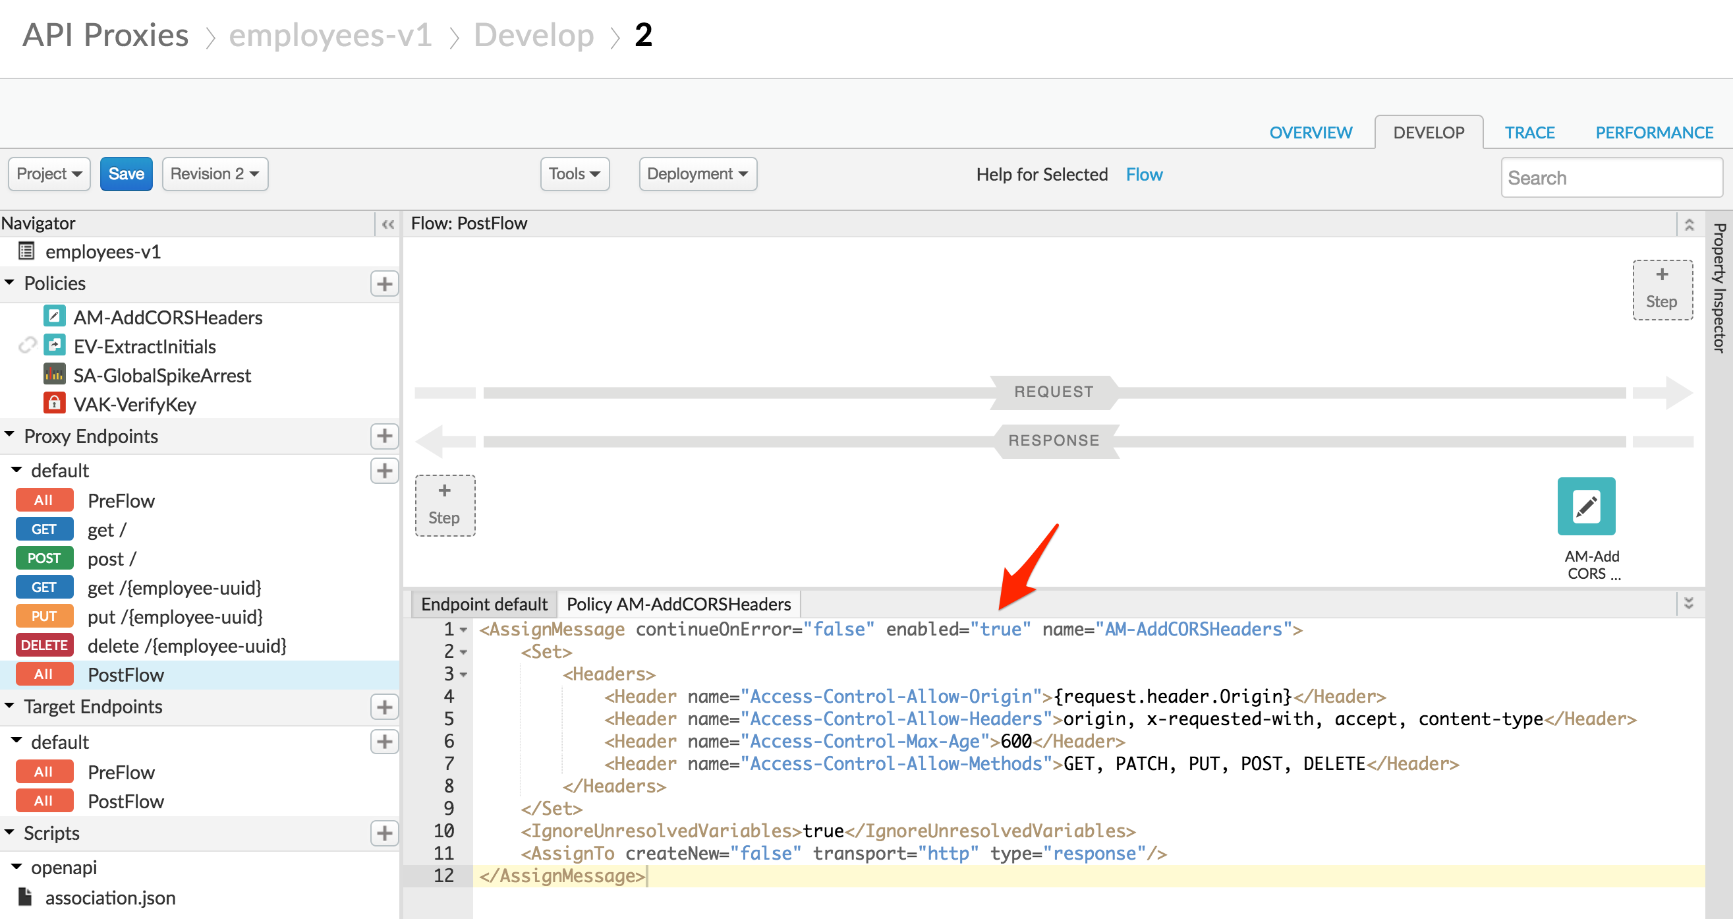Collapse the openapi folder
1733x919 pixels.
pyautogui.click(x=17, y=866)
